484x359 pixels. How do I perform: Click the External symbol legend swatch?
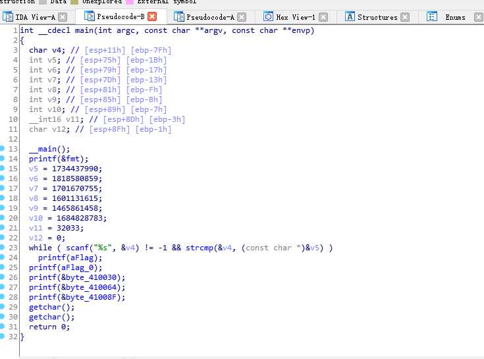click(x=130, y=2)
